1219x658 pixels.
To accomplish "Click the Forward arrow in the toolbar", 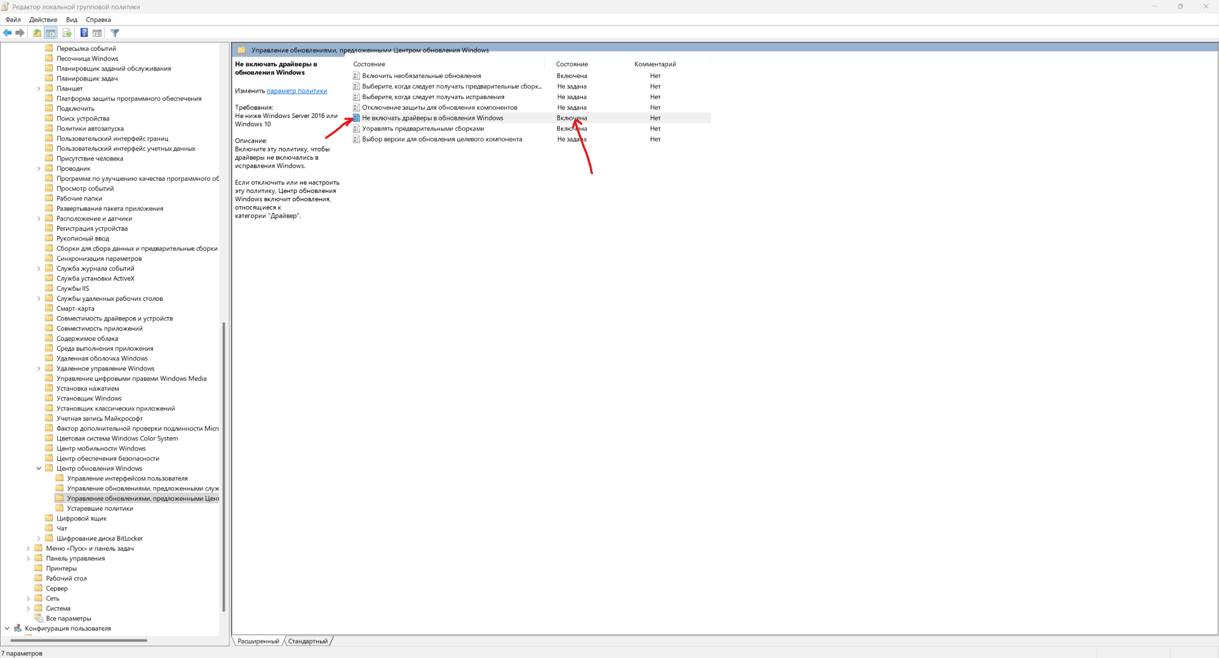I will pos(20,33).
